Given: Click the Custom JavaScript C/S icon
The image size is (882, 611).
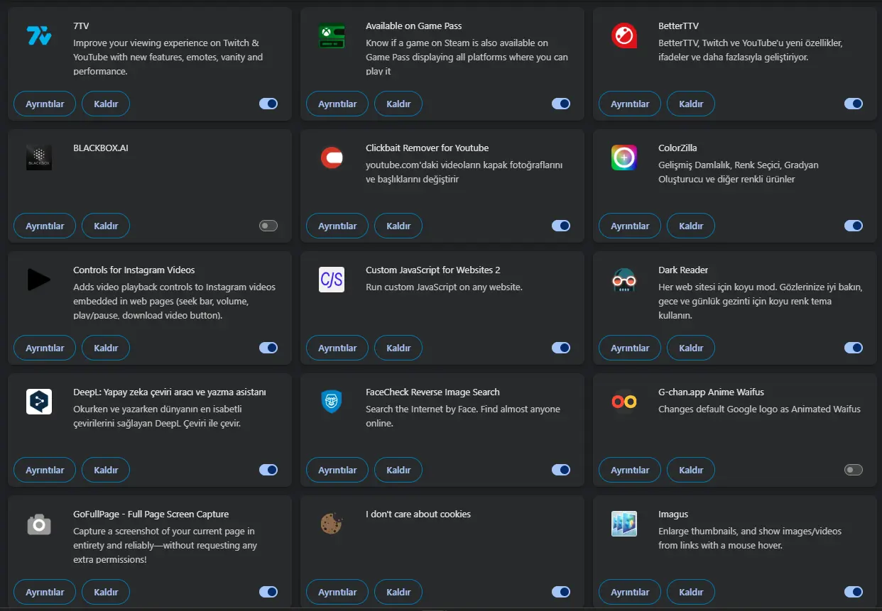Looking at the screenshot, I should [x=332, y=280].
